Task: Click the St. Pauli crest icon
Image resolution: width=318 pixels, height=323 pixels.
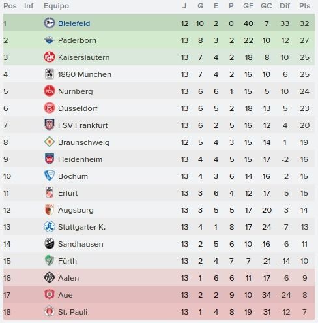Action: coord(50,311)
